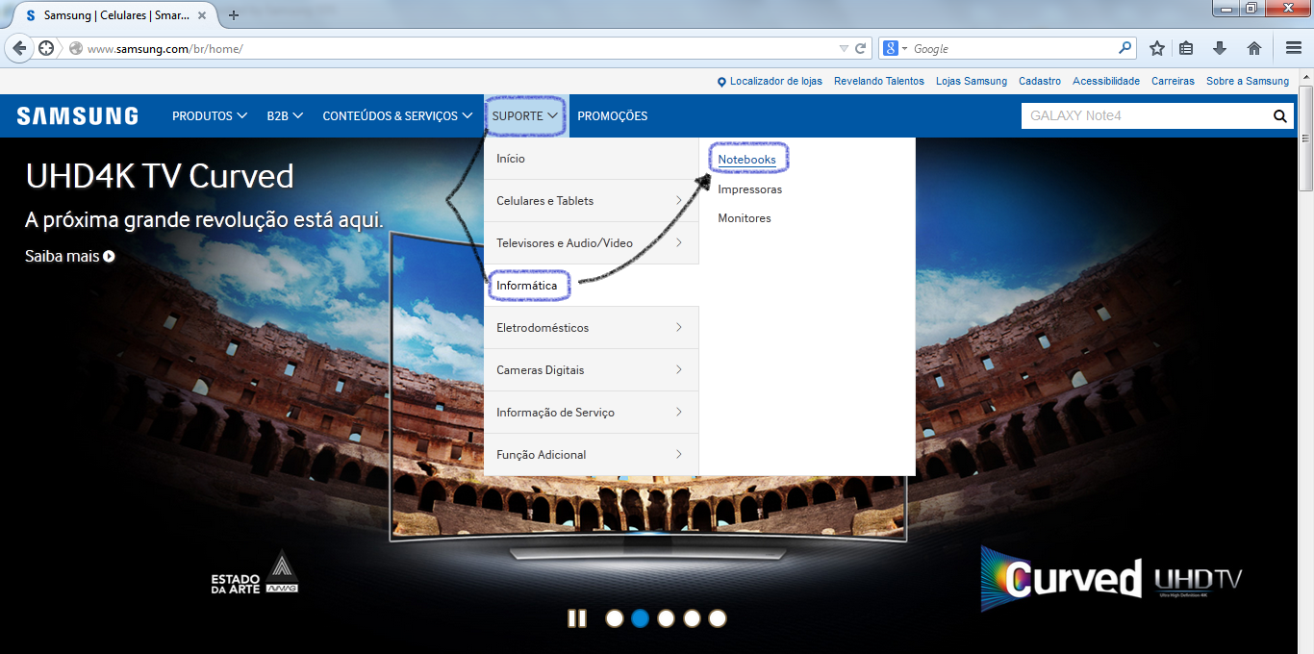
Task: Expand the B2B menu
Action: [x=285, y=115]
